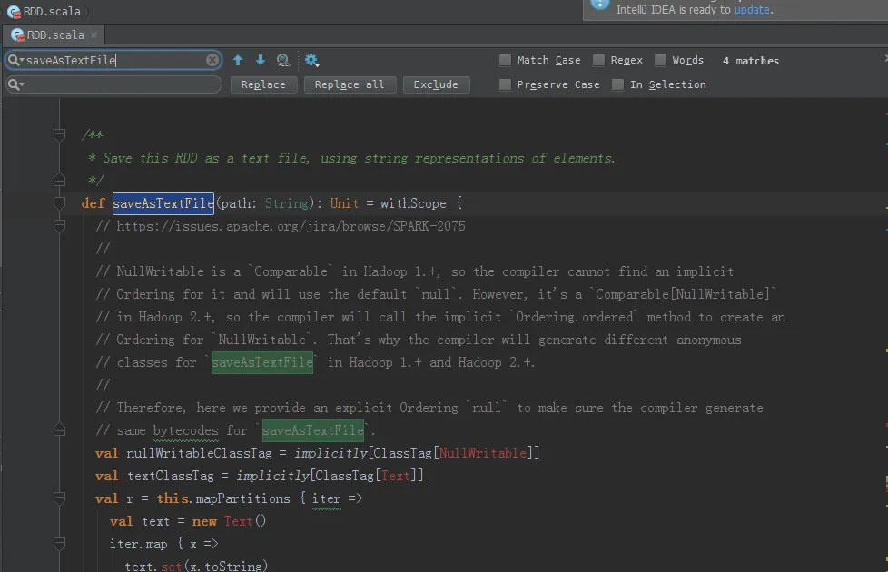Open Find in Usages view icon
This screenshot has height=572, width=888.
[283, 60]
